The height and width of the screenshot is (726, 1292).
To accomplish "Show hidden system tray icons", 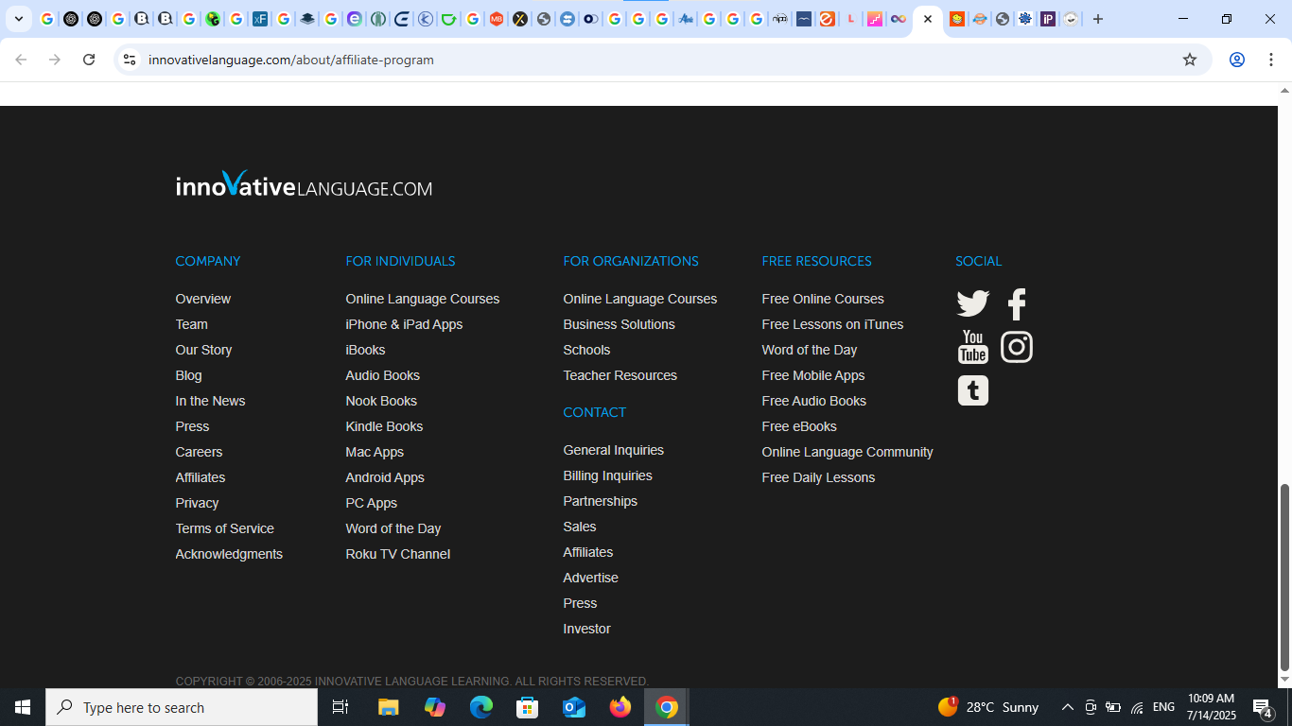I will tap(1068, 707).
